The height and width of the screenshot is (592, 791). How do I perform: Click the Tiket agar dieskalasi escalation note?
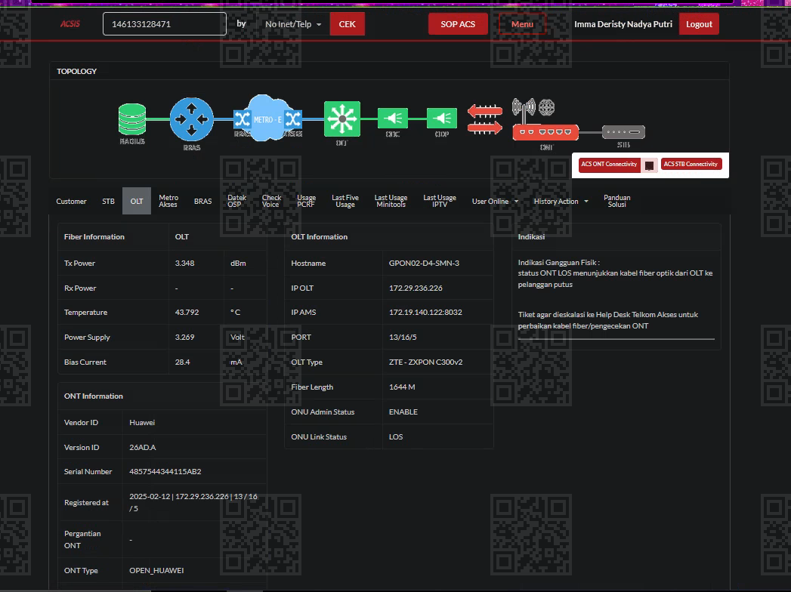point(608,320)
